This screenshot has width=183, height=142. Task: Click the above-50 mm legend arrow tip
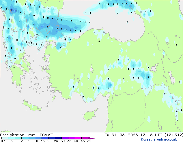[x=91, y=138]
